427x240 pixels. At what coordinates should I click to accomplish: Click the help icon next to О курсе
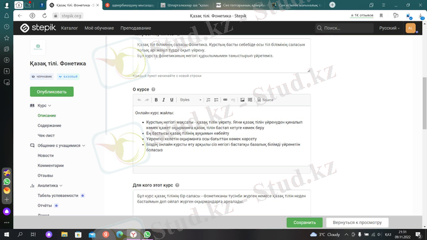[x=153, y=89]
